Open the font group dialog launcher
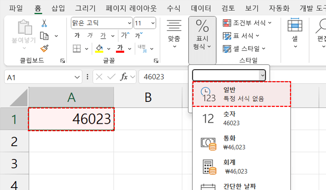326x190 pixels. tap(156, 61)
